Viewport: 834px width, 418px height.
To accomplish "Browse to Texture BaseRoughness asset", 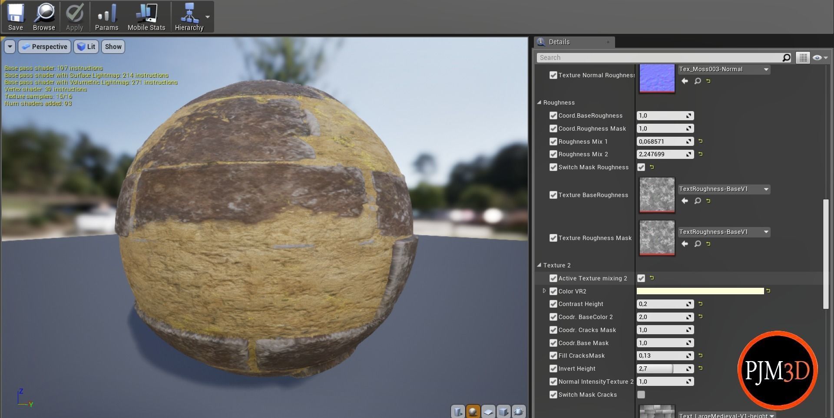I will click(698, 201).
